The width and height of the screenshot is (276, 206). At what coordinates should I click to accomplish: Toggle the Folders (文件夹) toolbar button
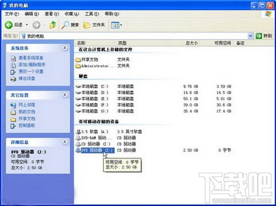tap(94, 25)
